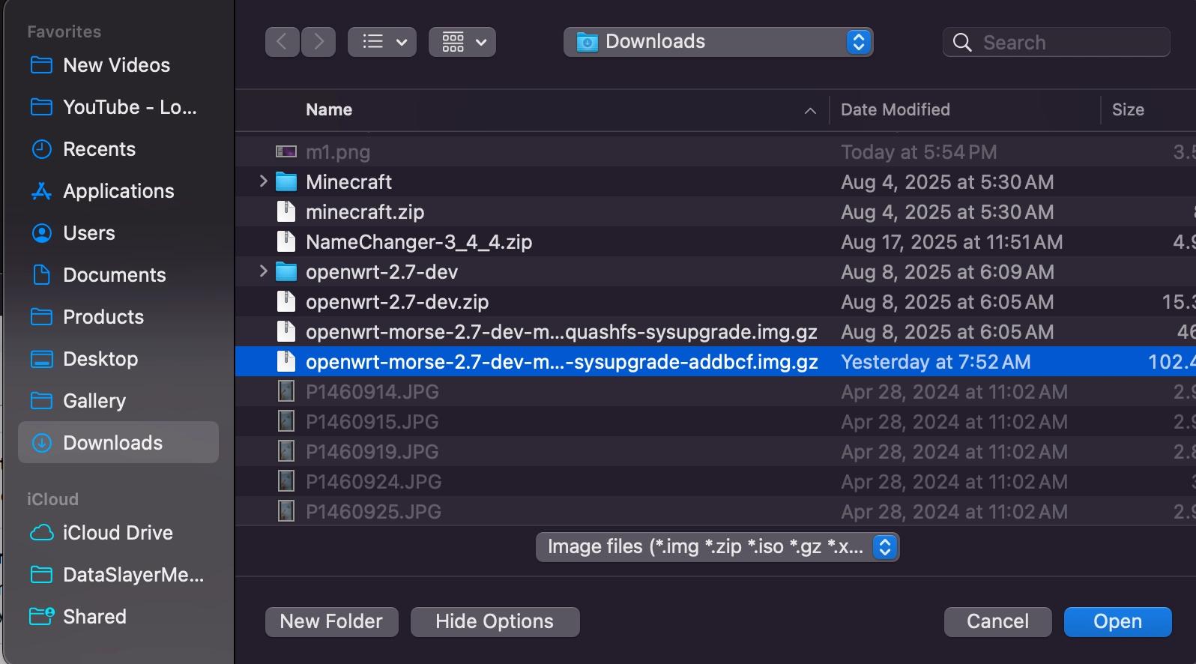This screenshot has height=664, width=1196.
Task: Click the iCloud Drive cloud icon
Action: tap(42, 533)
